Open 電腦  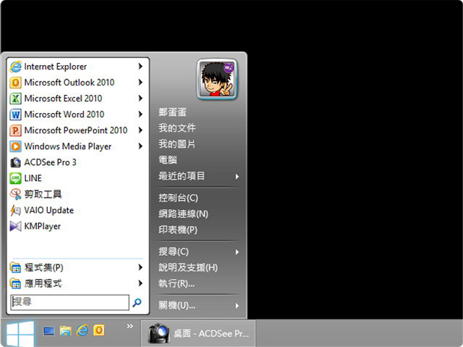point(168,160)
